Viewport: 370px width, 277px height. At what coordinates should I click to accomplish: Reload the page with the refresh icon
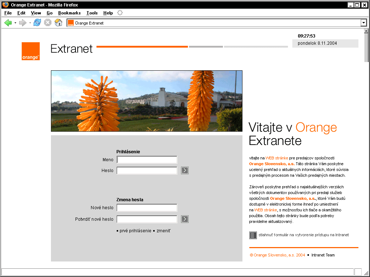point(37,23)
